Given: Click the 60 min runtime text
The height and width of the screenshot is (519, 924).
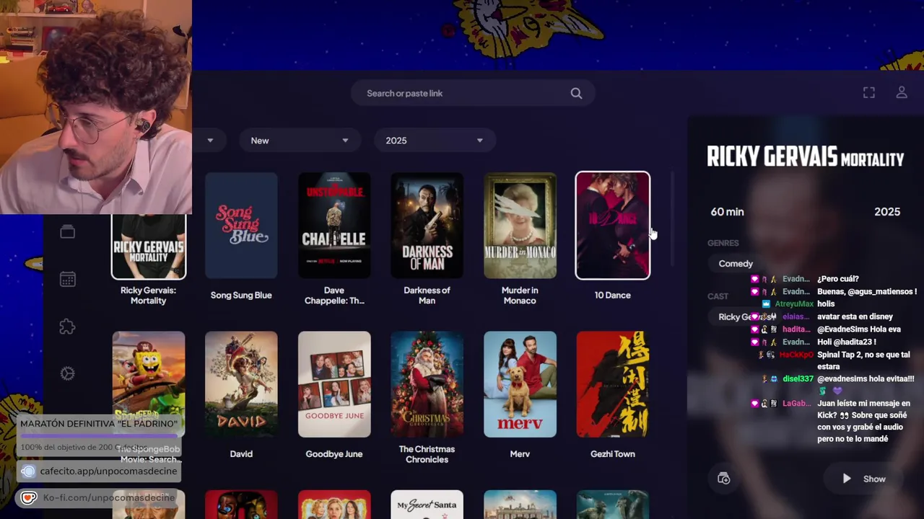Looking at the screenshot, I should click(727, 211).
